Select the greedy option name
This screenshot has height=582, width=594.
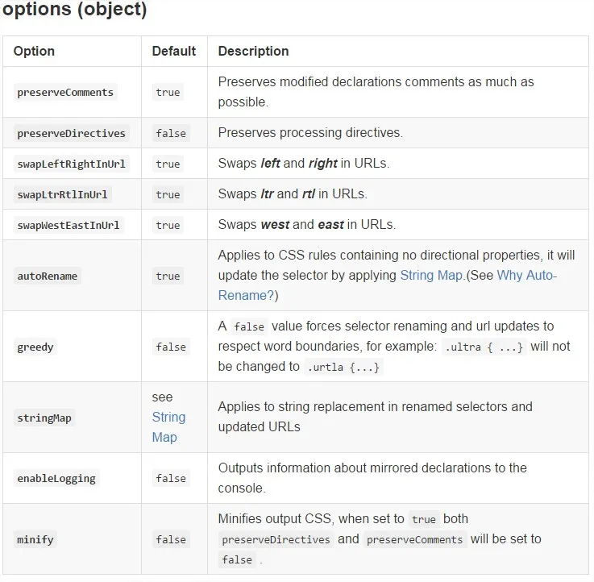tap(35, 347)
